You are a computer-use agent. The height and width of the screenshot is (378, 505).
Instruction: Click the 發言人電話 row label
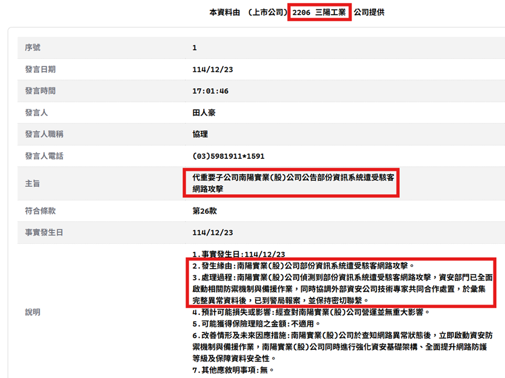(x=44, y=156)
